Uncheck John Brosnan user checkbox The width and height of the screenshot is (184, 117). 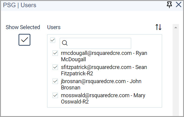[55, 81]
